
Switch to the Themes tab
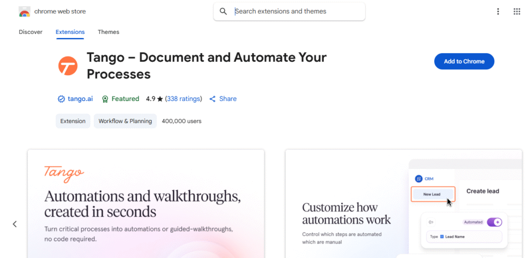pyautogui.click(x=108, y=32)
